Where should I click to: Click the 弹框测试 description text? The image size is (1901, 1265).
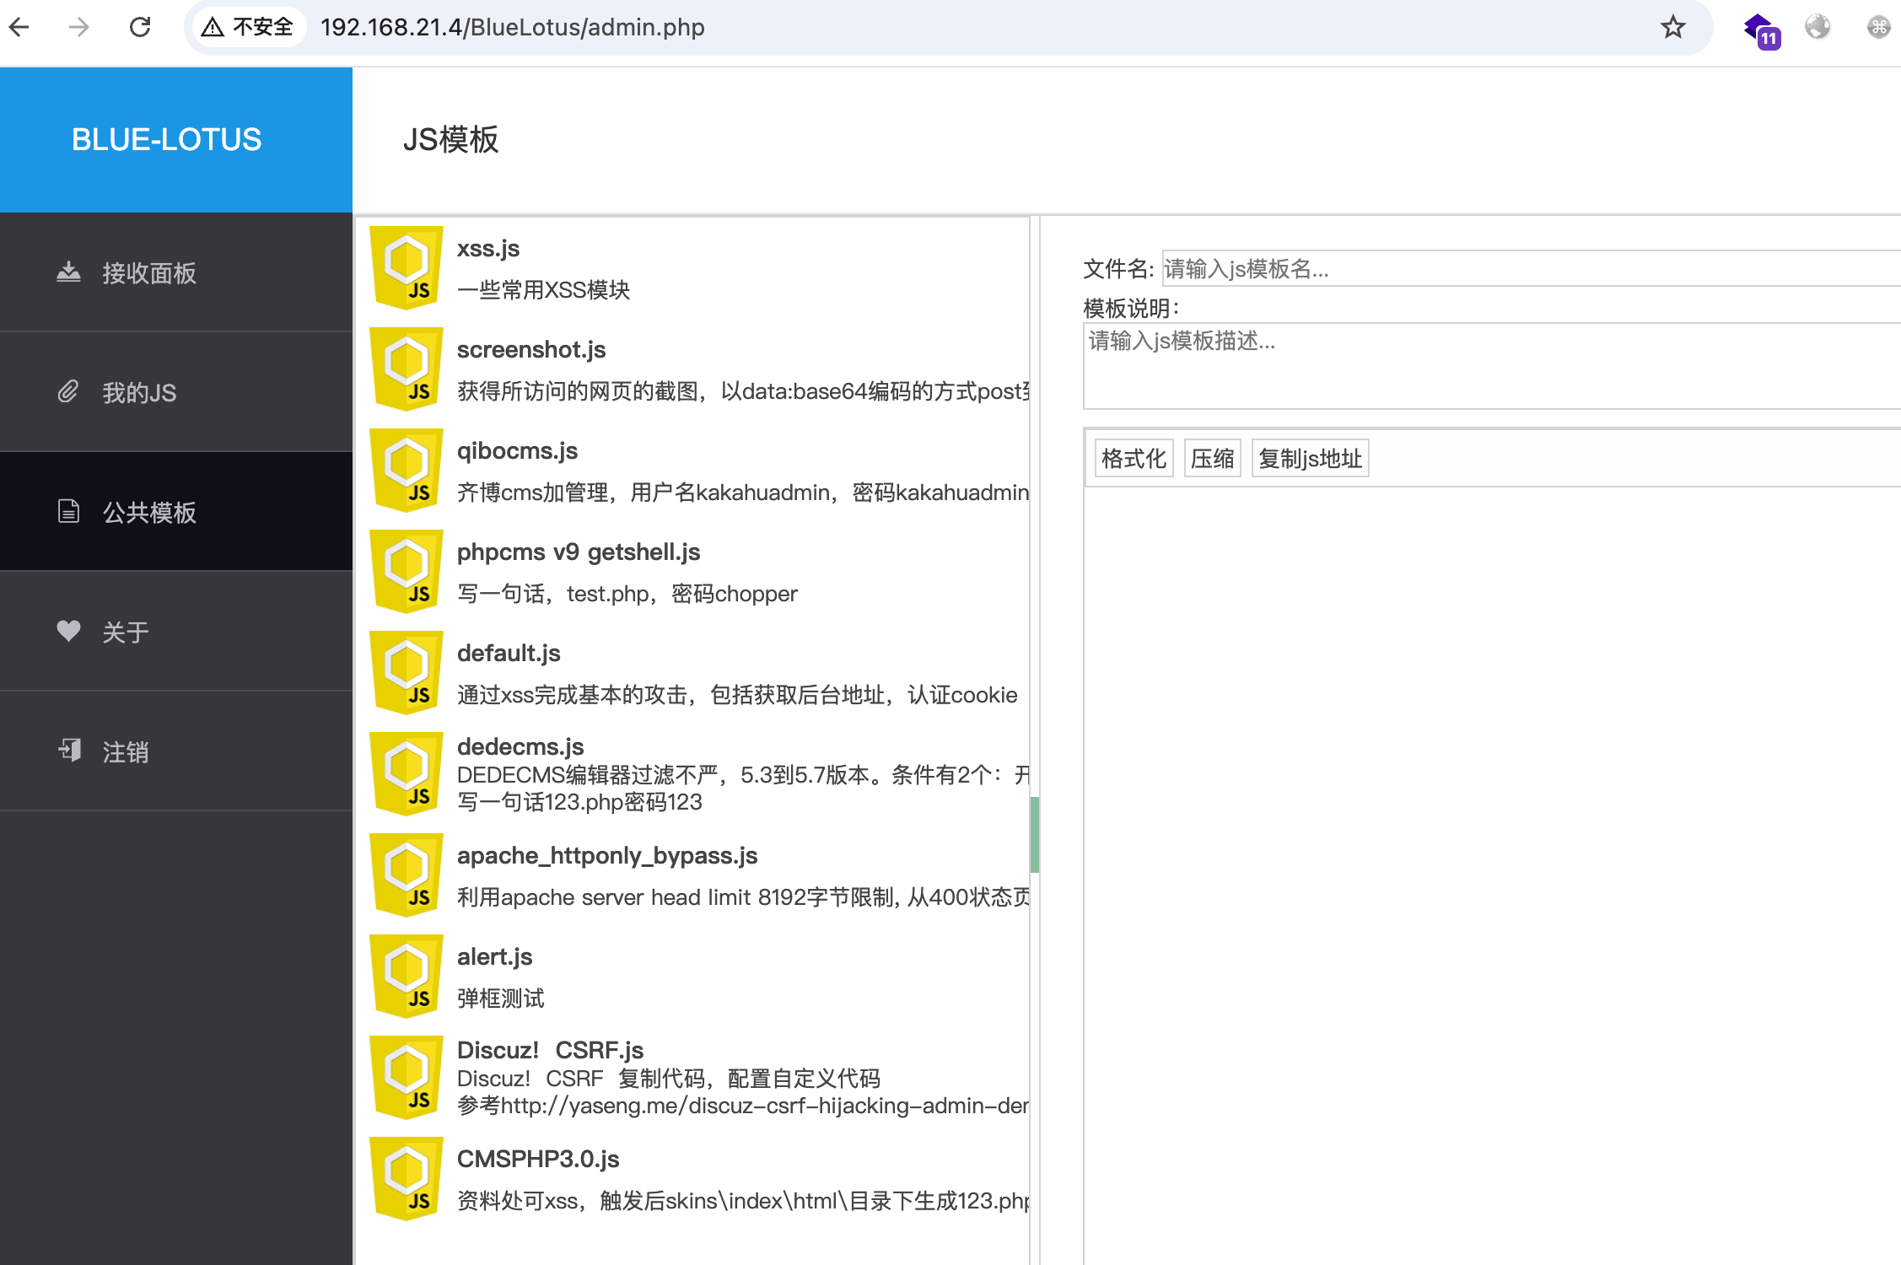tap(501, 999)
